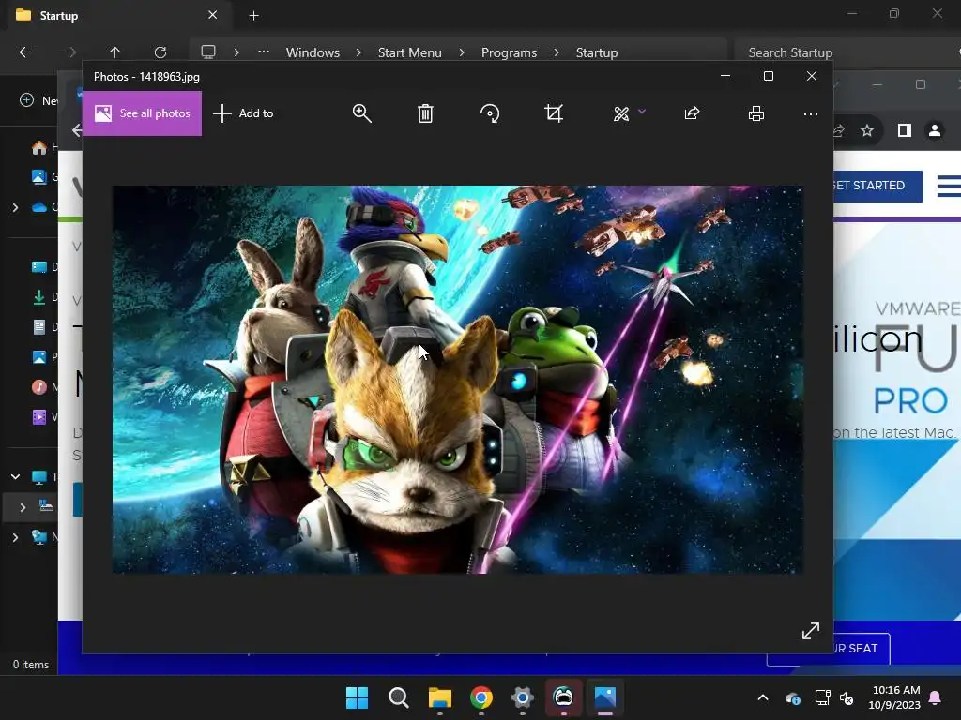961x720 pixels.
Task: Share the photo via share icon
Action: click(x=692, y=113)
